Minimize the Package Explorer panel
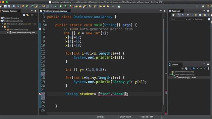212x119 pixels. [32, 11]
